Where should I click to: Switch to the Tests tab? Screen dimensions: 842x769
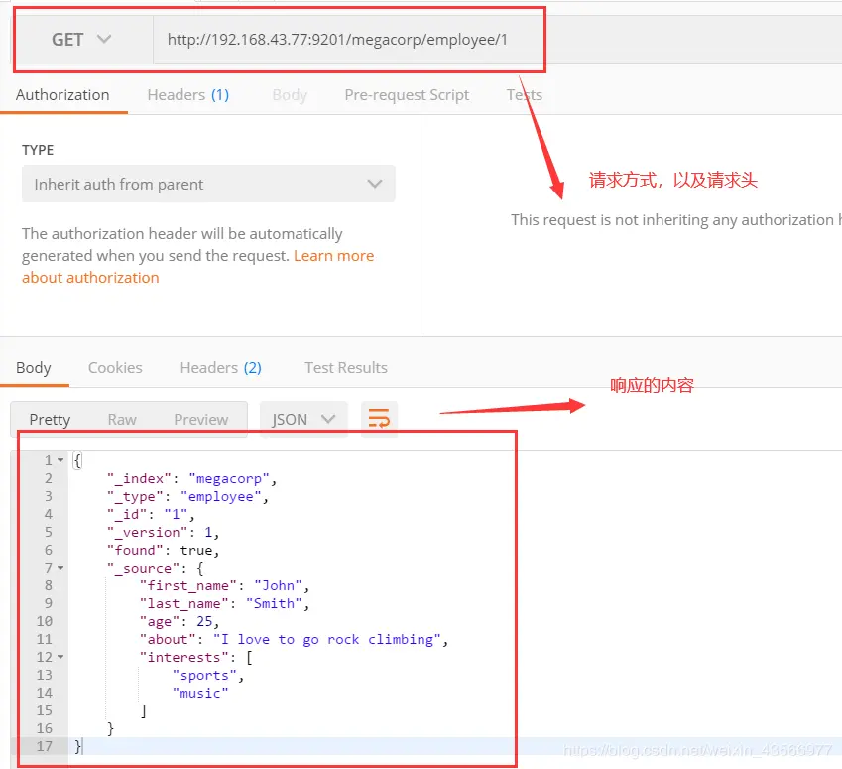coord(524,95)
